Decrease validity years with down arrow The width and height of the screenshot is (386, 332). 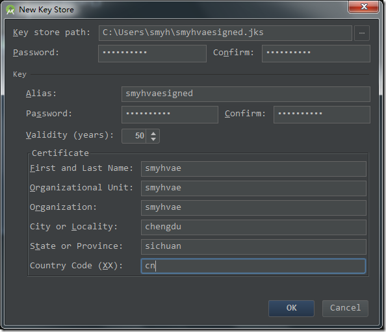pyautogui.click(x=153, y=139)
